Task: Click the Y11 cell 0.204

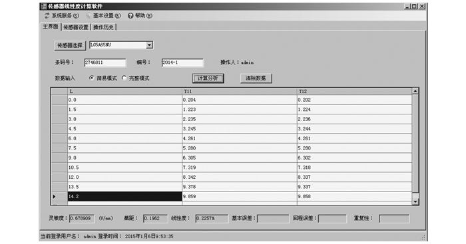Action: tap(240, 100)
